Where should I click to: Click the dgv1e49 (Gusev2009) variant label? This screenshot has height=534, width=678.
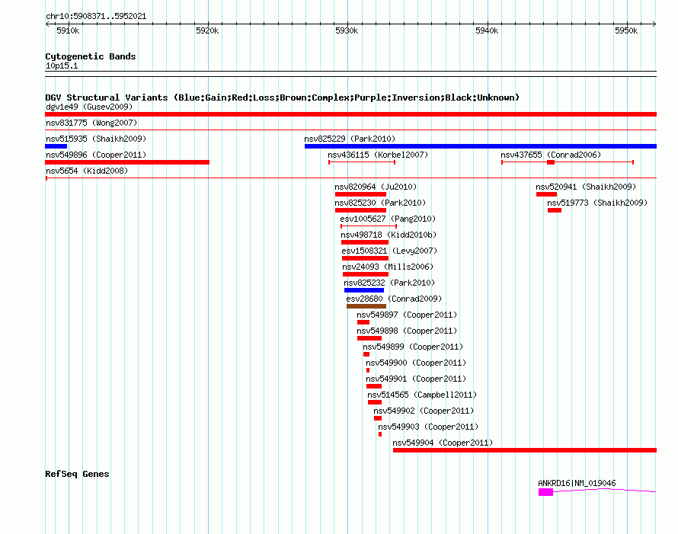[89, 107]
